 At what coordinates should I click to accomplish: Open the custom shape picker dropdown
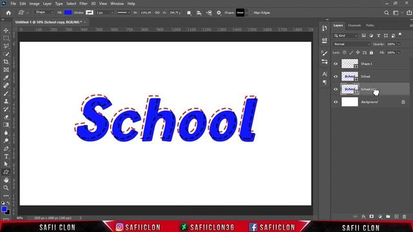247,13
